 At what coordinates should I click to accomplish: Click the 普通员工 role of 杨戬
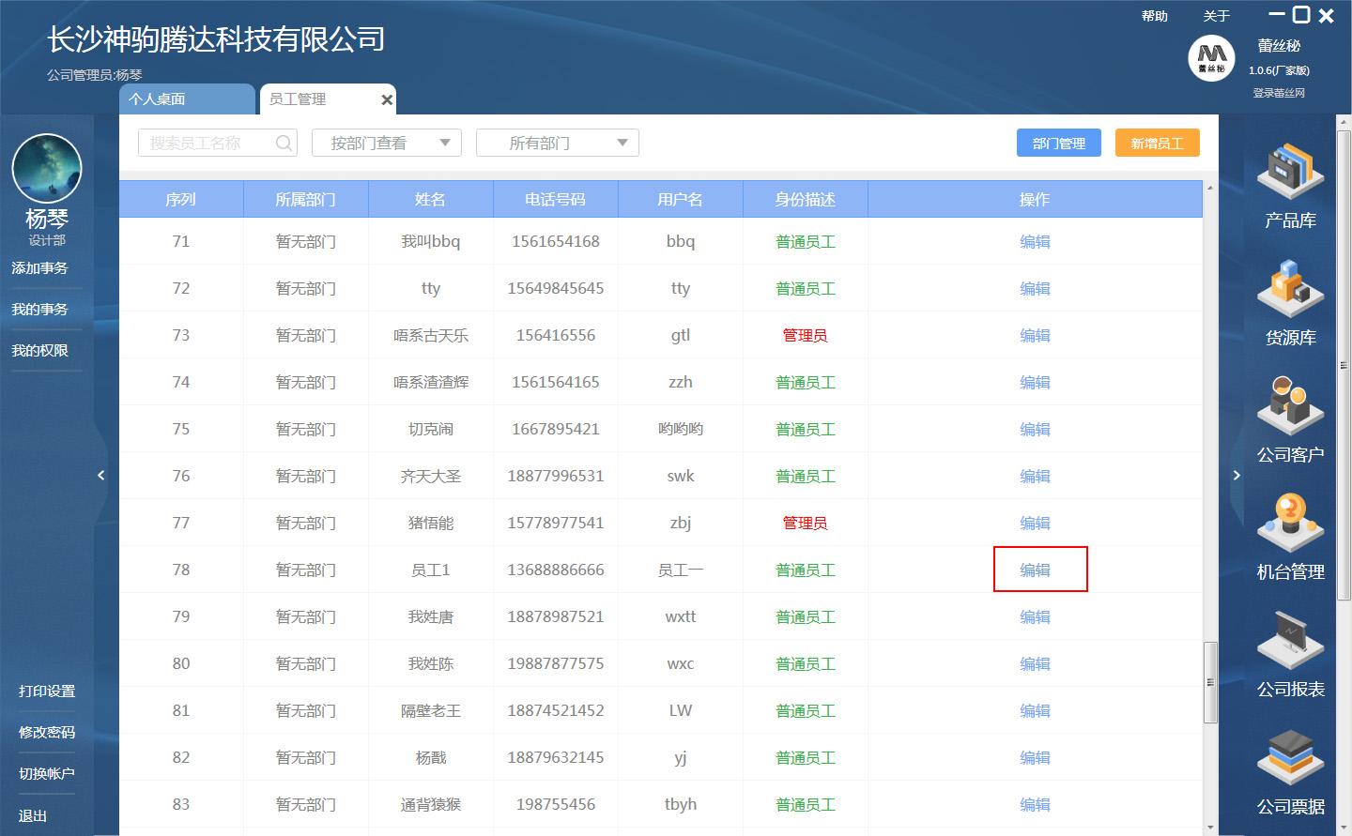(x=806, y=757)
